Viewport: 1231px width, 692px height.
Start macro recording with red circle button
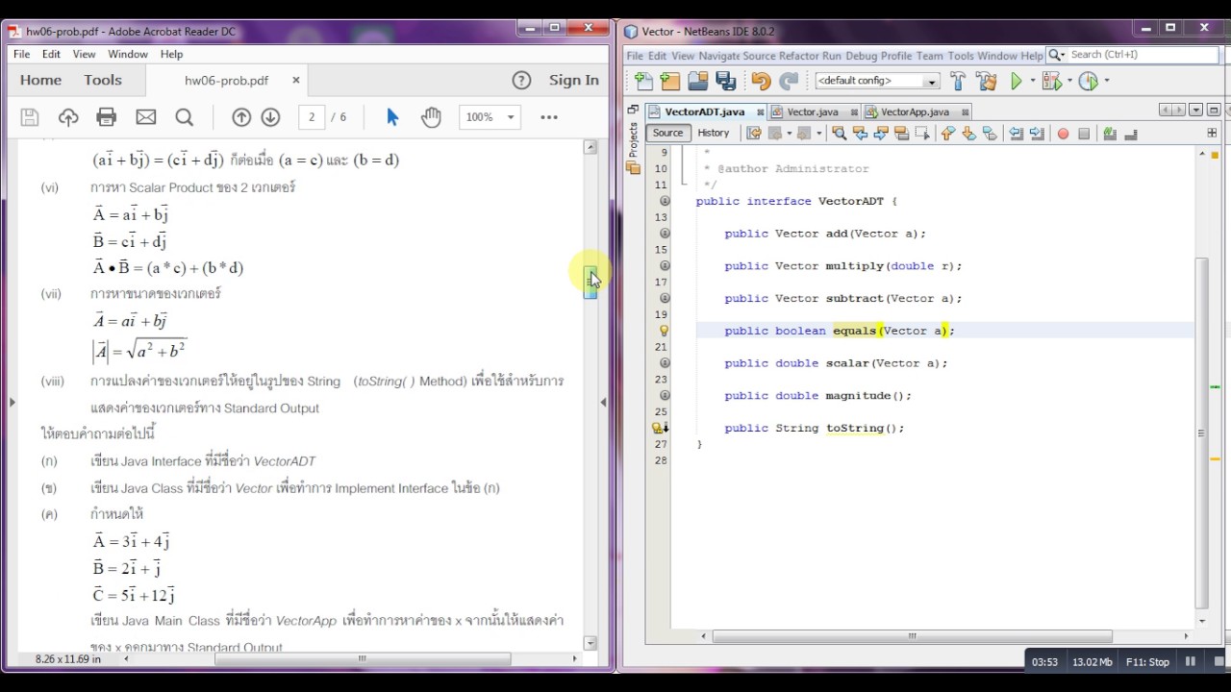pos(1063,134)
